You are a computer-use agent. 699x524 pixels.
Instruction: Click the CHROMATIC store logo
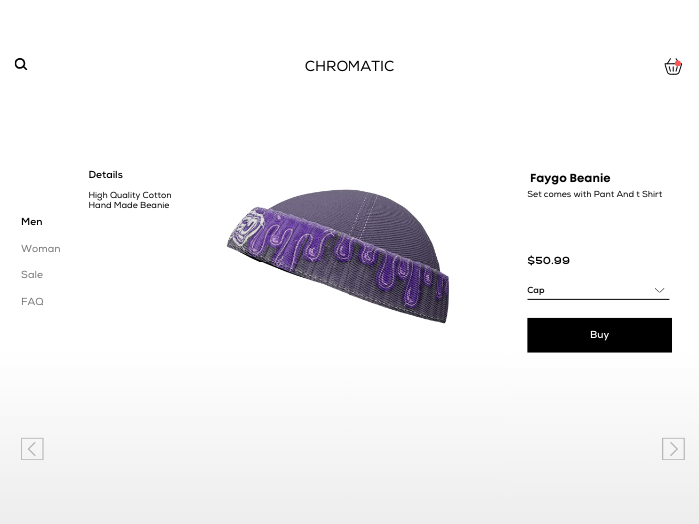[x=349, y=66]
